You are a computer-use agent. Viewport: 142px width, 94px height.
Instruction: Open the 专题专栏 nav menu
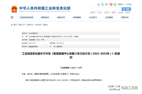(x=125, y=18)
